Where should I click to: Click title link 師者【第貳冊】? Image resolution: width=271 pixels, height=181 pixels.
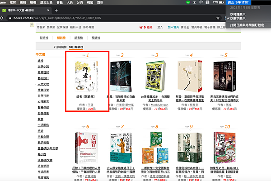pos(86,97)
